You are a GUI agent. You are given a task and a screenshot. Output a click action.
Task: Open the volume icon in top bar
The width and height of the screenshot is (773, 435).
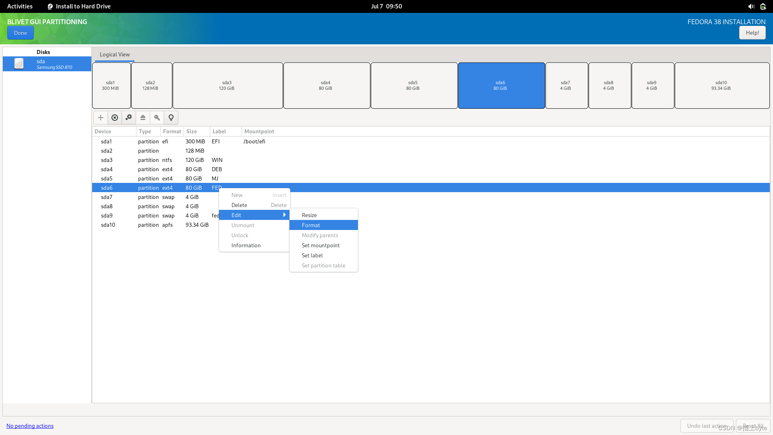[x=751, y=6]
